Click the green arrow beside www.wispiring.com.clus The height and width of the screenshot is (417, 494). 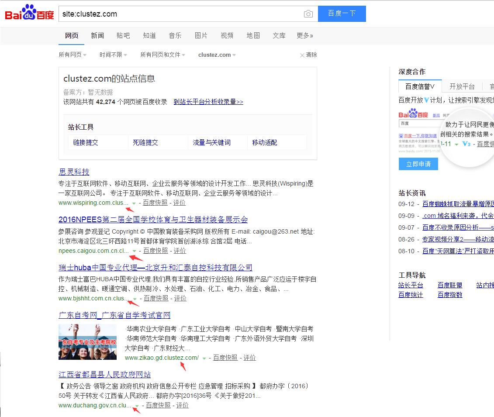(133, 203)
